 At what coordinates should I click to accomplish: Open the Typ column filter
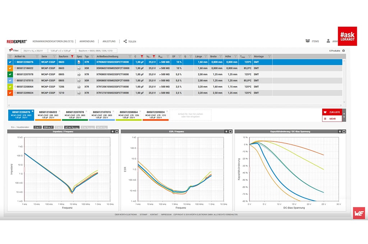tap(92, 56)
